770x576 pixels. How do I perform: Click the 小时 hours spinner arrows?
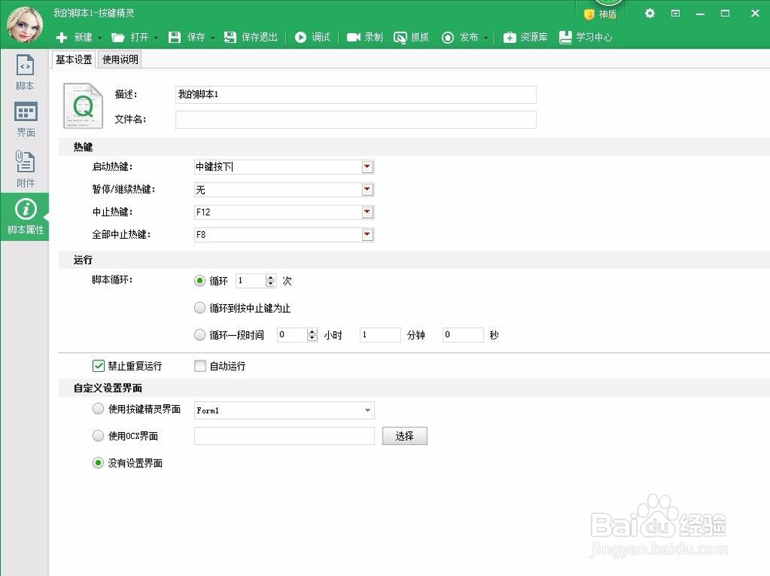tap(313, 335)
